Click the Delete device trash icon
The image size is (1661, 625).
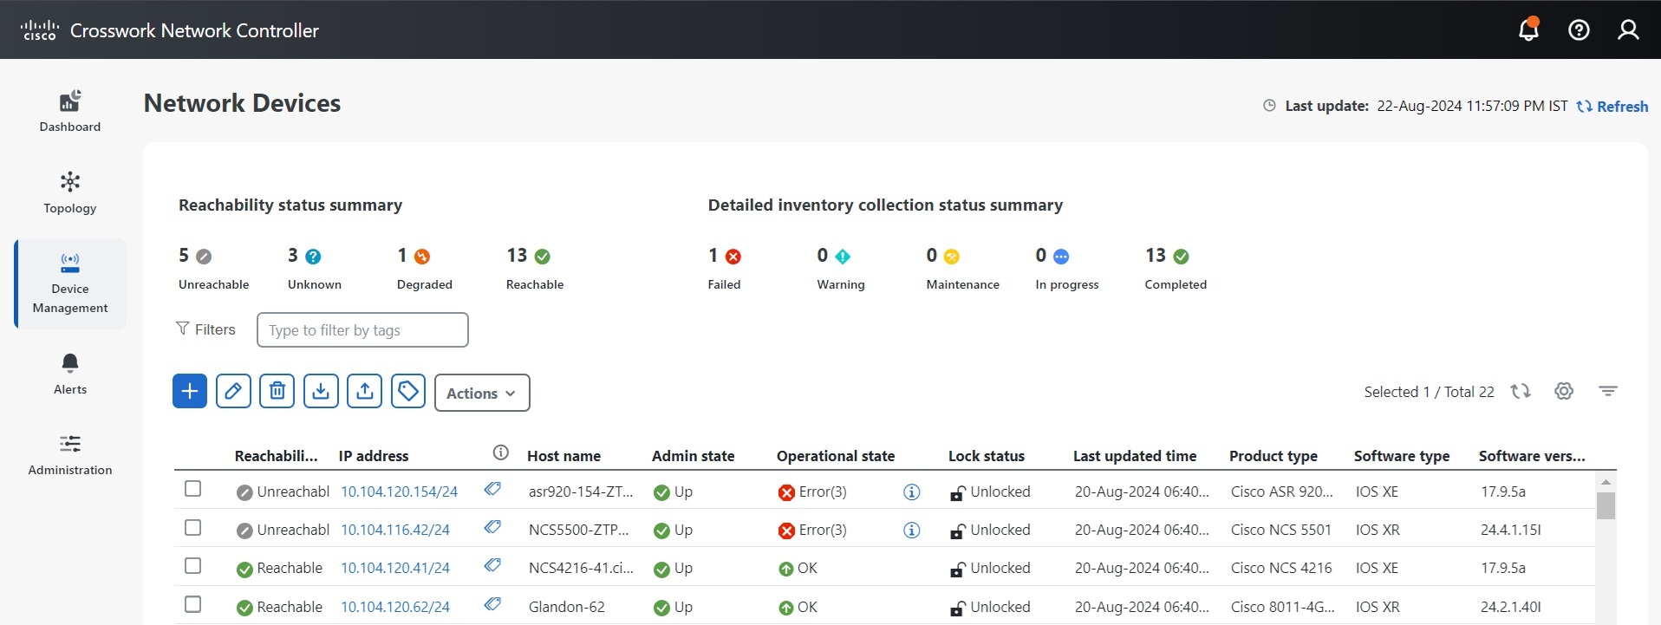point(277,391)
